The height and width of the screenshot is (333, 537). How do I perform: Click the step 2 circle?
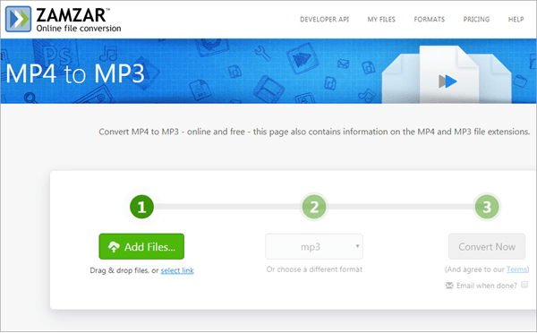point(314,207)
